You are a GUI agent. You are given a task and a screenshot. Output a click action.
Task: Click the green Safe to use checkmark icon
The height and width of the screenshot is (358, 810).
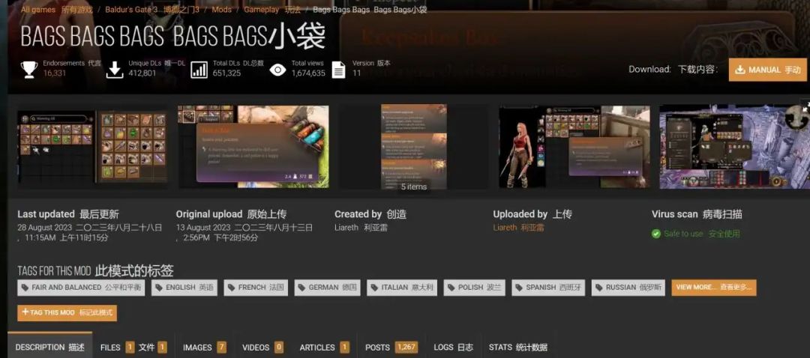[656, 234]
